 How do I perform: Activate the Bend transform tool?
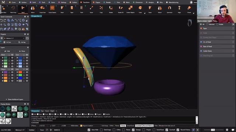23,9
